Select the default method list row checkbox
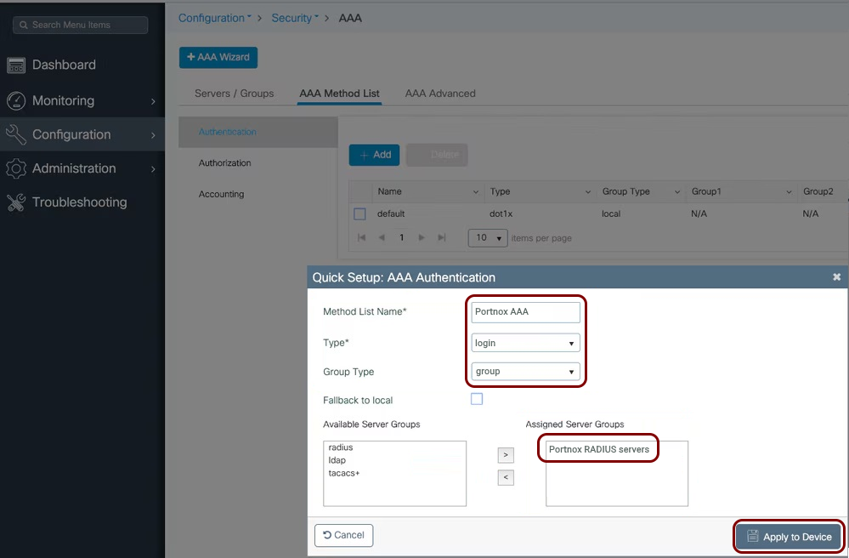 pyautogui.click(x=359, y=214)
